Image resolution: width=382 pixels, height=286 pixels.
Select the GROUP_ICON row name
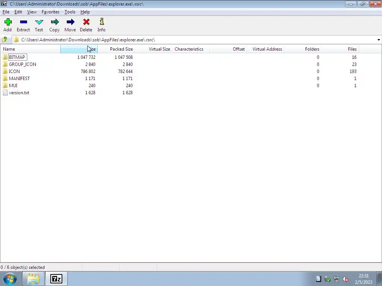tap(22, 64)
